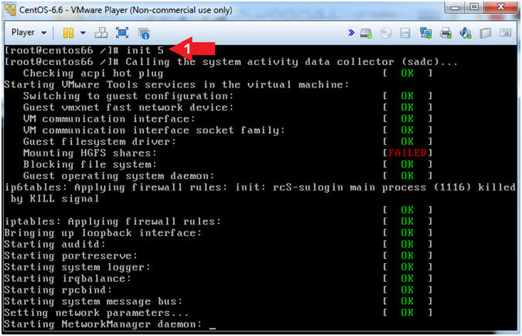The image size is (522, 336).
Task: Send Ctrl+Alt+Del using the toolbar icon
Action: click(x=101, y=33)
